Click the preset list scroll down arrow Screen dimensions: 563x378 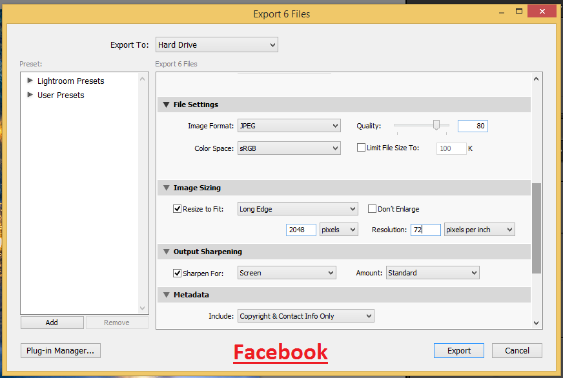143,308
